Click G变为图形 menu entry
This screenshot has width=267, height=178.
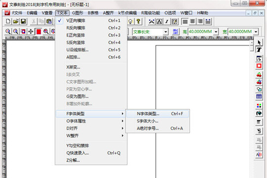91,96
